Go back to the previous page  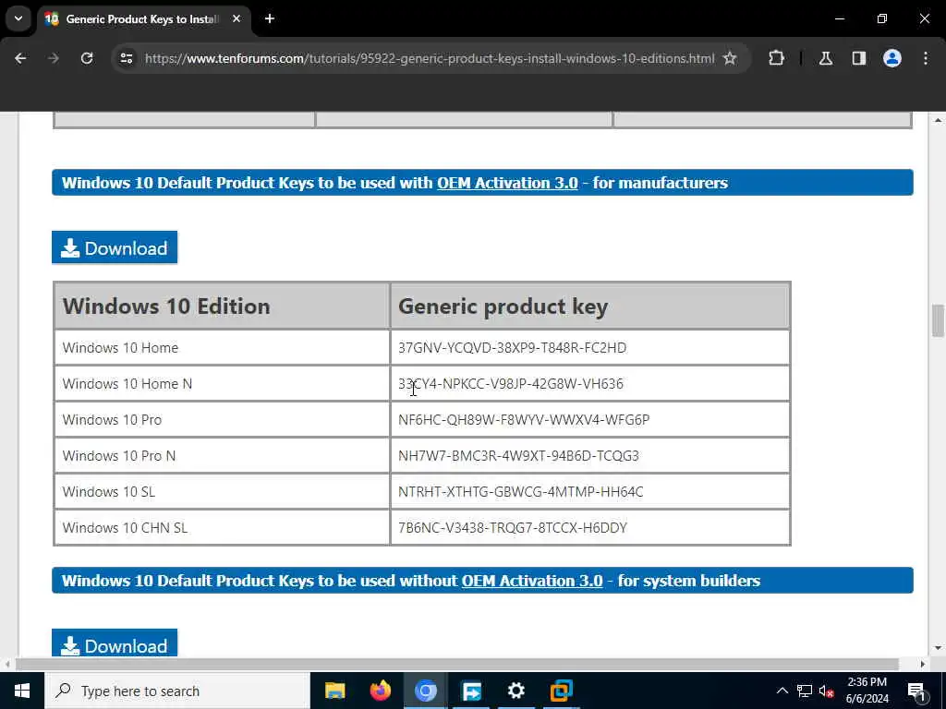[x=20, y=58]
